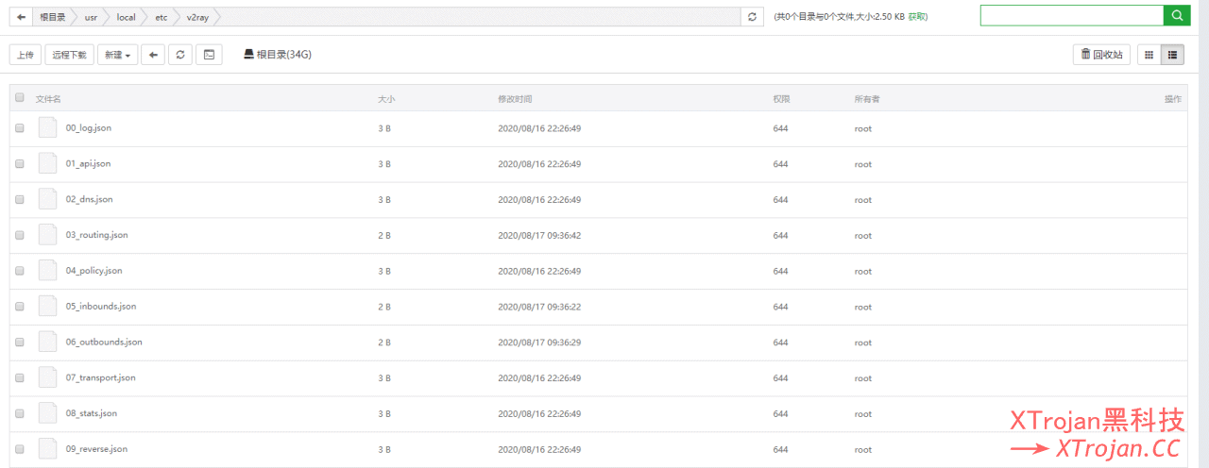
Task: Switch to list view layout
Action: [1172, 55]
